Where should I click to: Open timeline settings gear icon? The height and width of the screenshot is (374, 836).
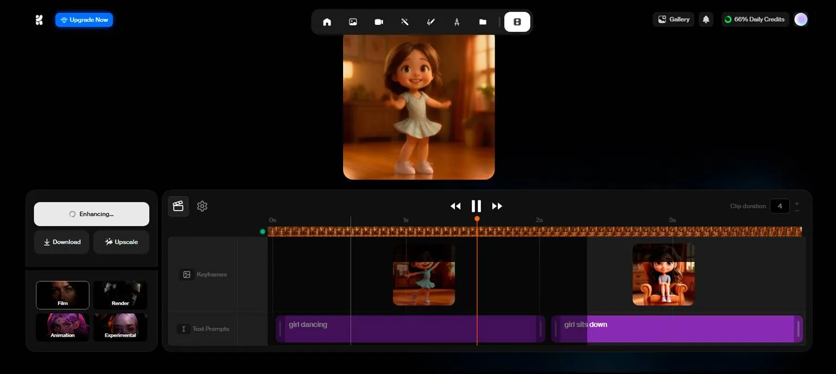pos(202,206)
